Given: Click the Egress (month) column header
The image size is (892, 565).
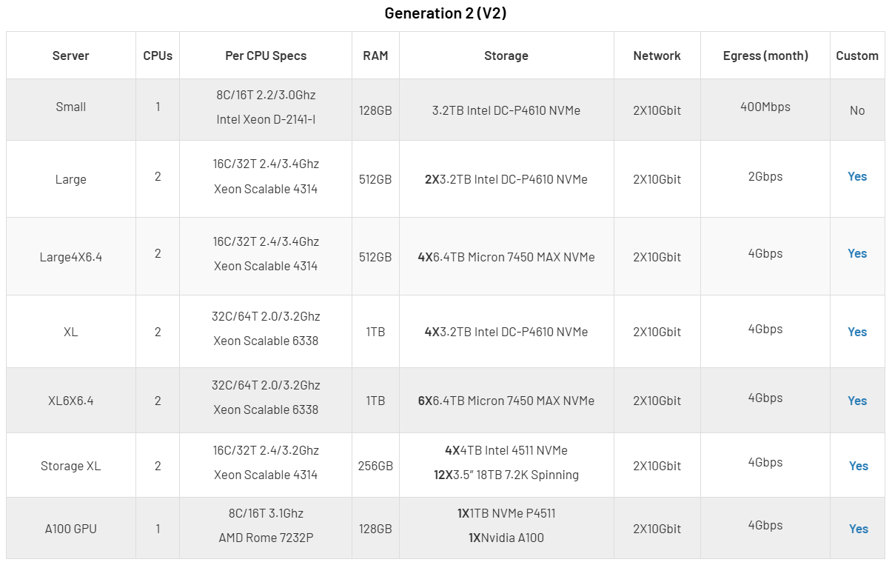Looking at the screenshot, I should pos(765,56).
